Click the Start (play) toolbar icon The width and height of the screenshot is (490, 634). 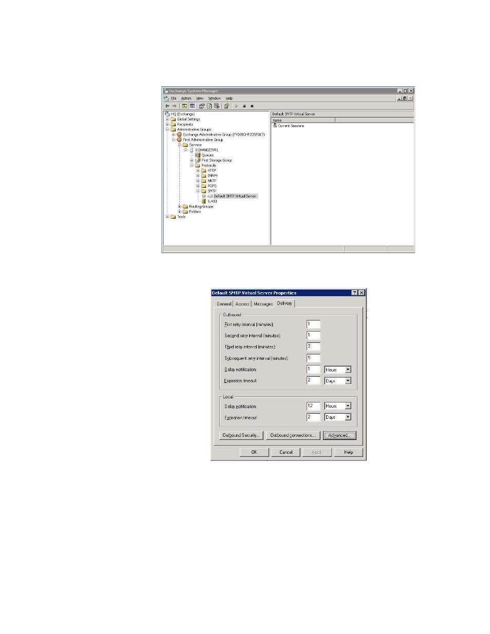(x=236, y=106)
